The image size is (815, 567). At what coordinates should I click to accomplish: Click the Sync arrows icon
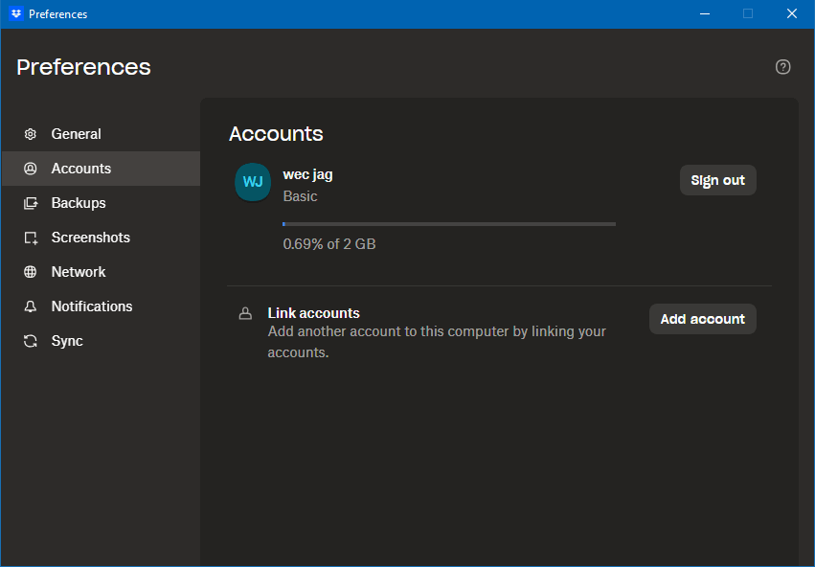[31, 341]
